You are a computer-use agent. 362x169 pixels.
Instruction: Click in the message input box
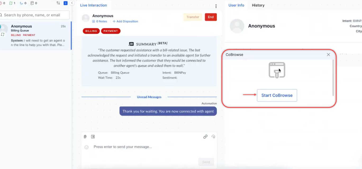pos(149,147)
